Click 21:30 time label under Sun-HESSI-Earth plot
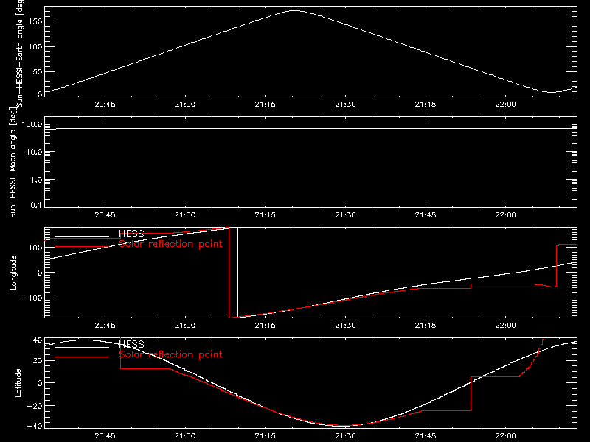 tap(345, 105)
